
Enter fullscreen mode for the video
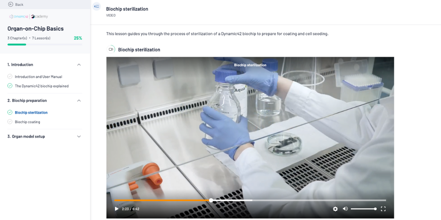[x=383, y=209]
